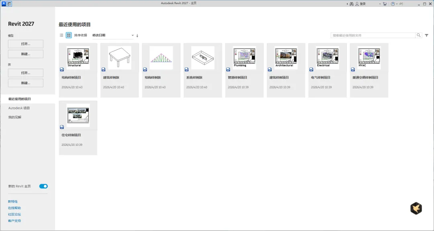The height and width of the screenshot is (231, 434).
Task: Switch to list view icon
Action: (61, 35)
